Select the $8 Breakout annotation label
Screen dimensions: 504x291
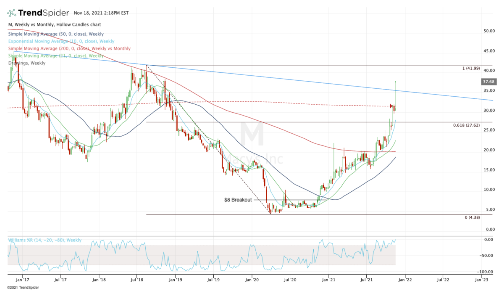pos(238,200)
